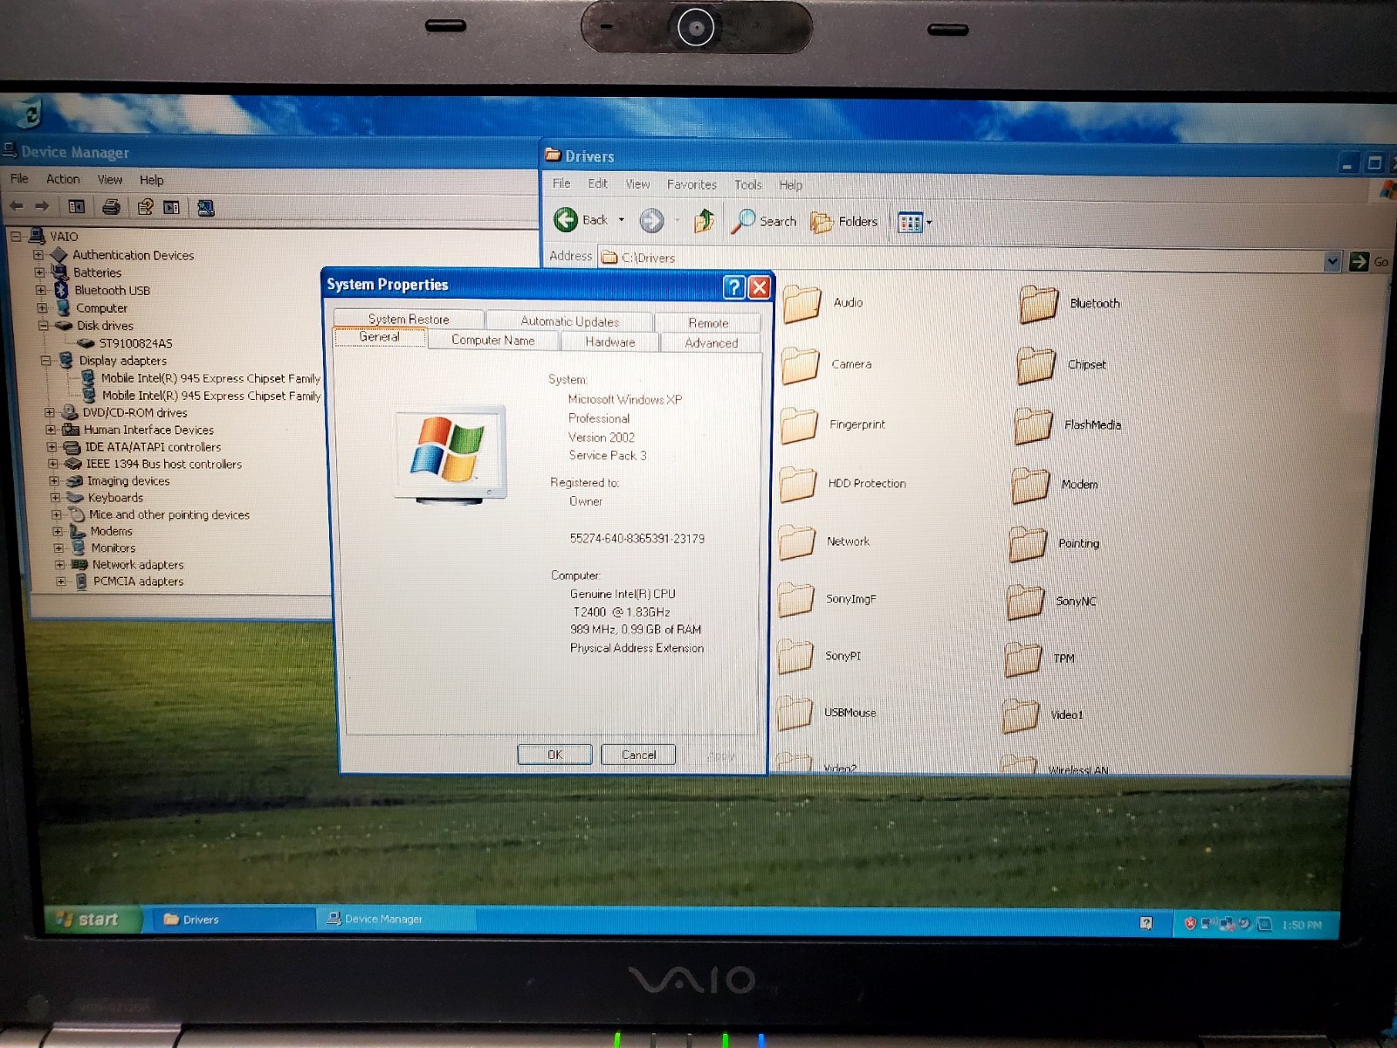Go Back in the Drivers window
1397x1048 pixels.
581,220
